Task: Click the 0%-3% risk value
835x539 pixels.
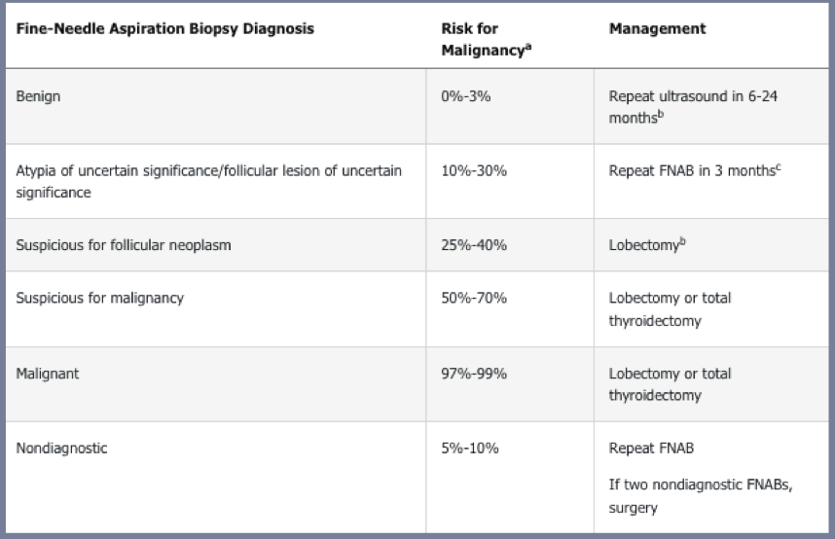Action: click(x=465, y=96)
